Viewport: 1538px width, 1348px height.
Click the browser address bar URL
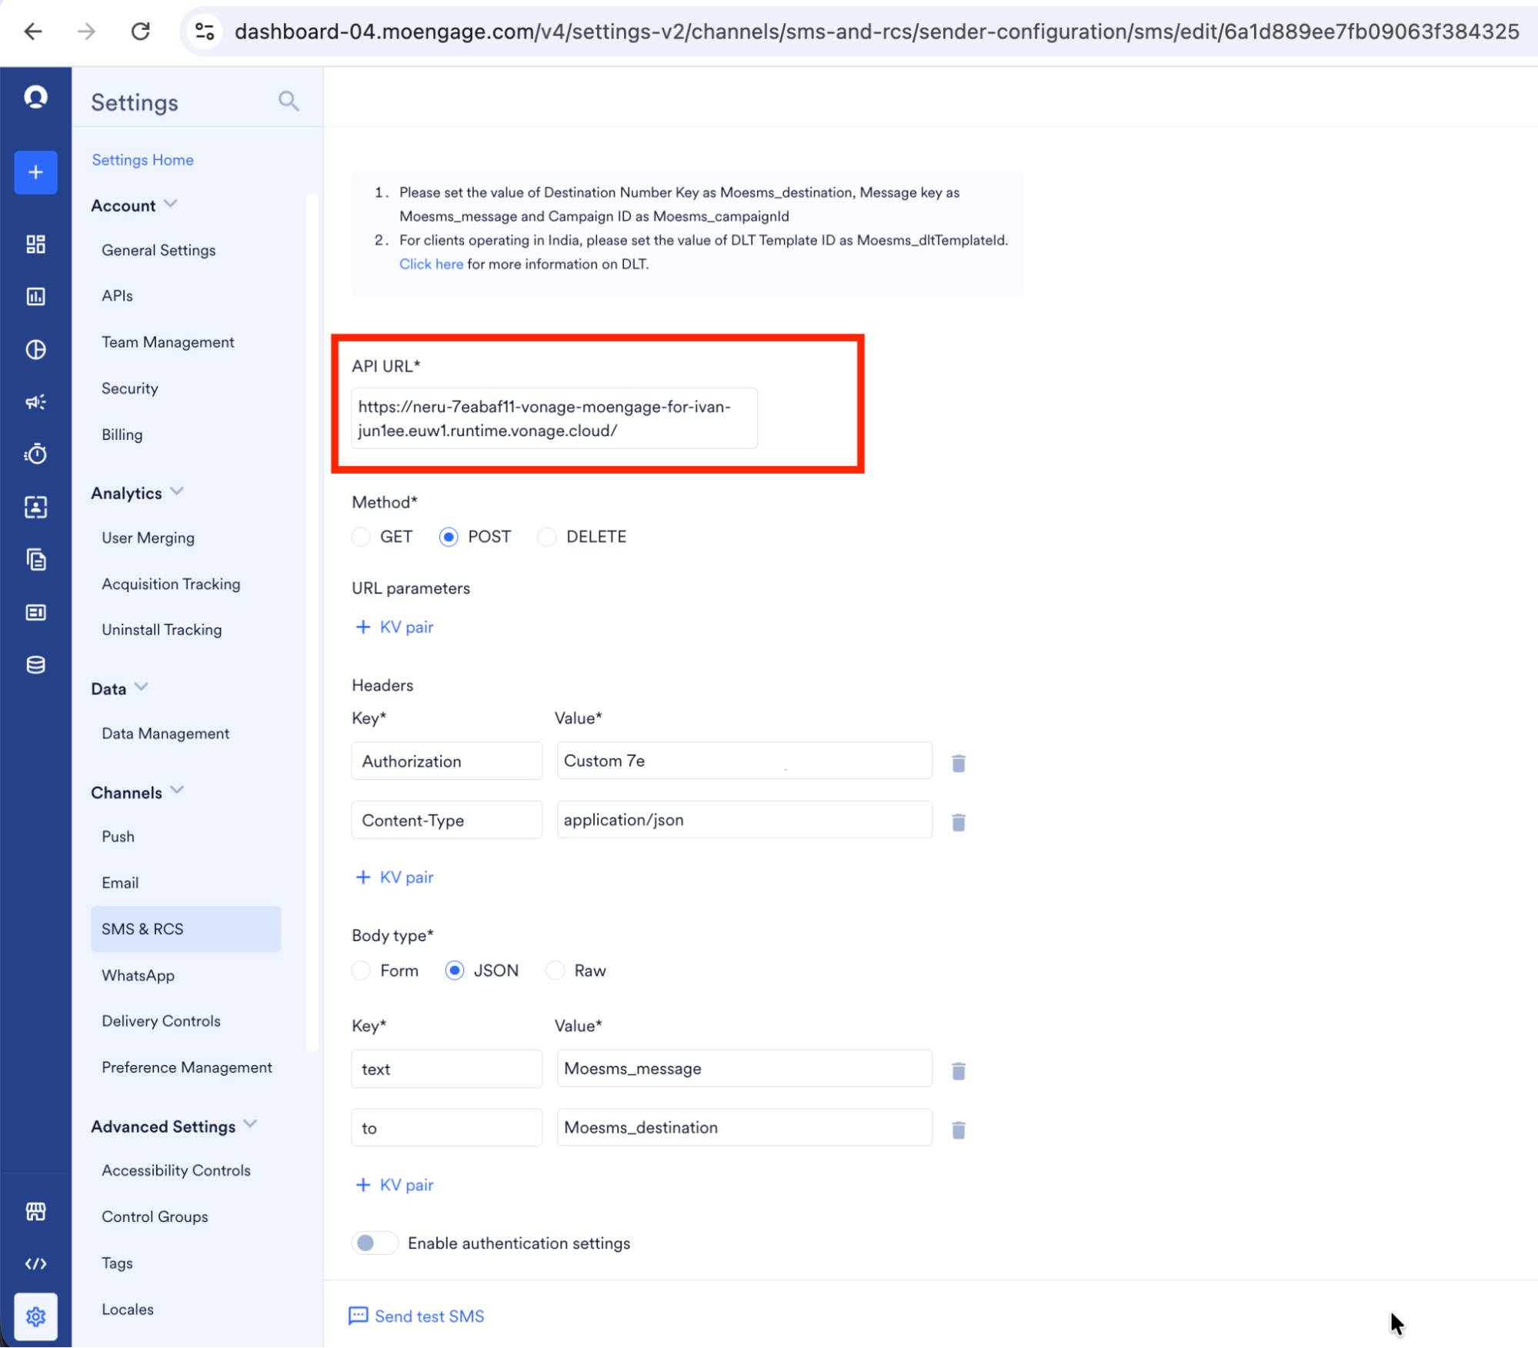coord(877,32)
